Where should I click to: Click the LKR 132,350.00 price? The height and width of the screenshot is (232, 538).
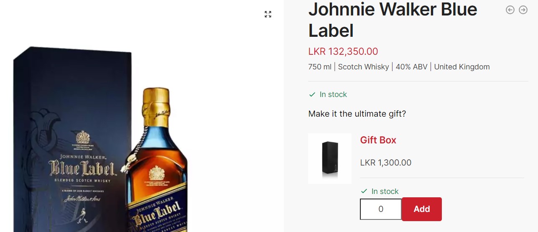coord(343,51)
